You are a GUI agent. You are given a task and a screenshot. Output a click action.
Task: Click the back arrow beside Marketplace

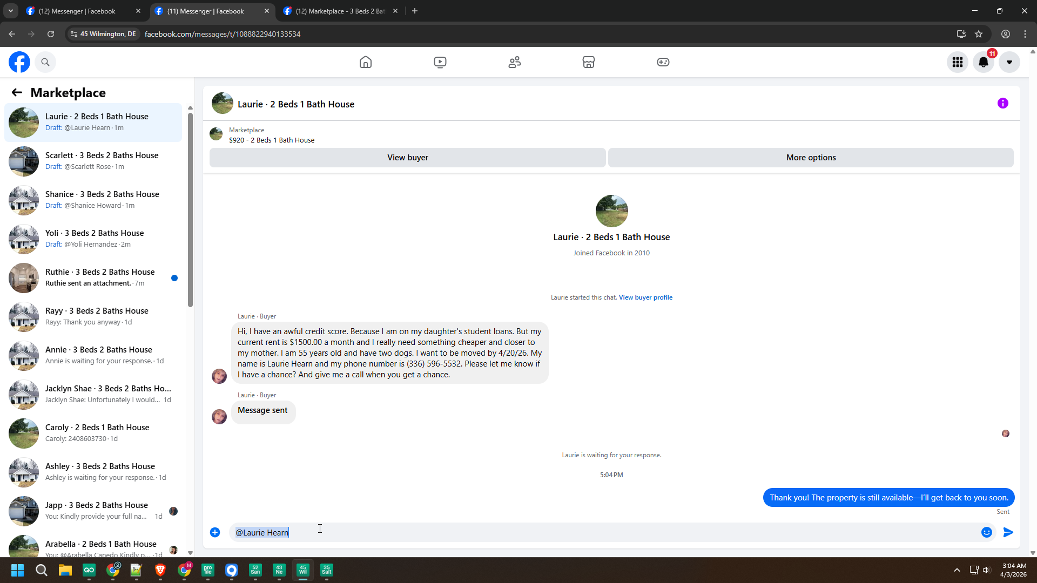coord(17,93)
